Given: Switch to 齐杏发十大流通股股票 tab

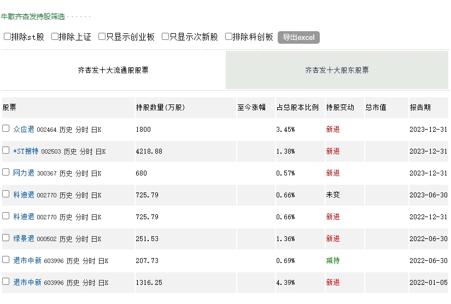Looking at the screenshot, I should point(113,70).
